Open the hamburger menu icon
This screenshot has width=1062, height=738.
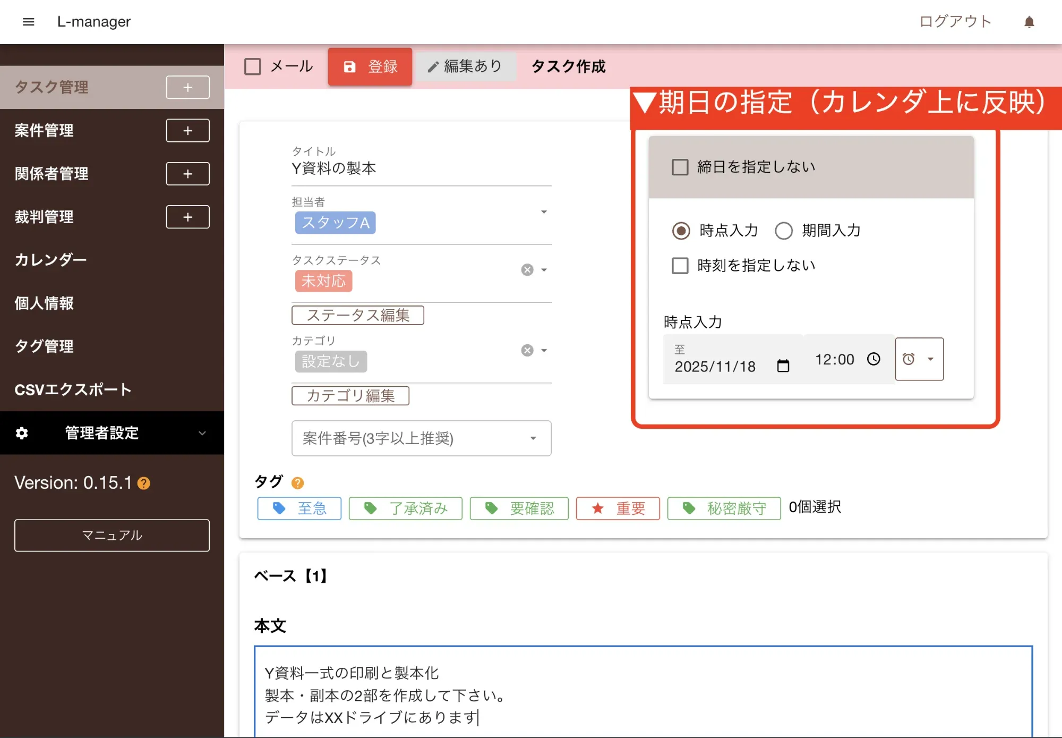click(29, 22)
